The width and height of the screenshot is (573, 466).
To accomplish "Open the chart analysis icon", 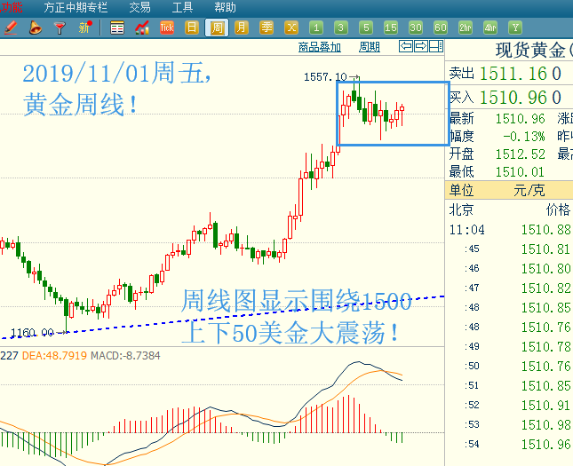I will [142, 28].
